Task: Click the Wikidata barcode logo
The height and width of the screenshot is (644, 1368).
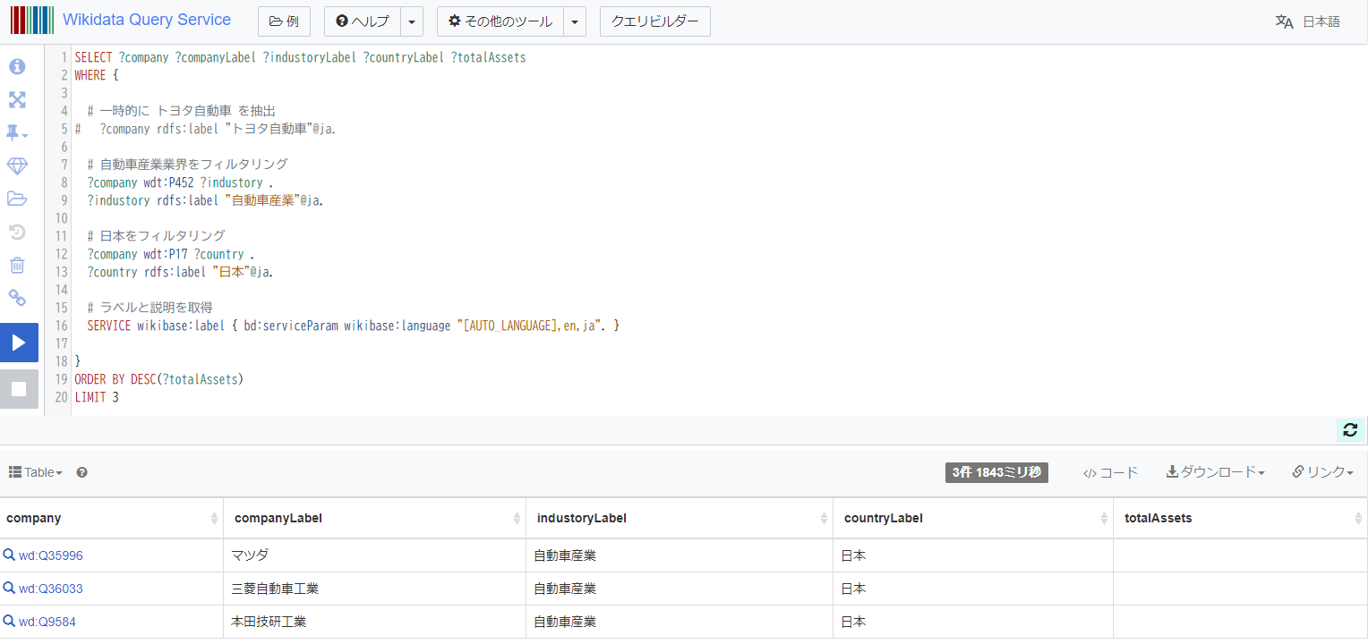Action: pyautogui.click(x=32, y=21)
